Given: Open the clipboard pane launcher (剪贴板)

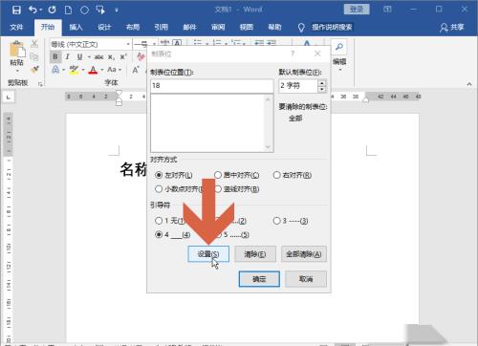Looking at the screenshot, I should 40,84.
